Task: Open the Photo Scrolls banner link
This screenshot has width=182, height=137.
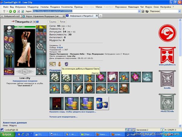Action: (167, 103)
